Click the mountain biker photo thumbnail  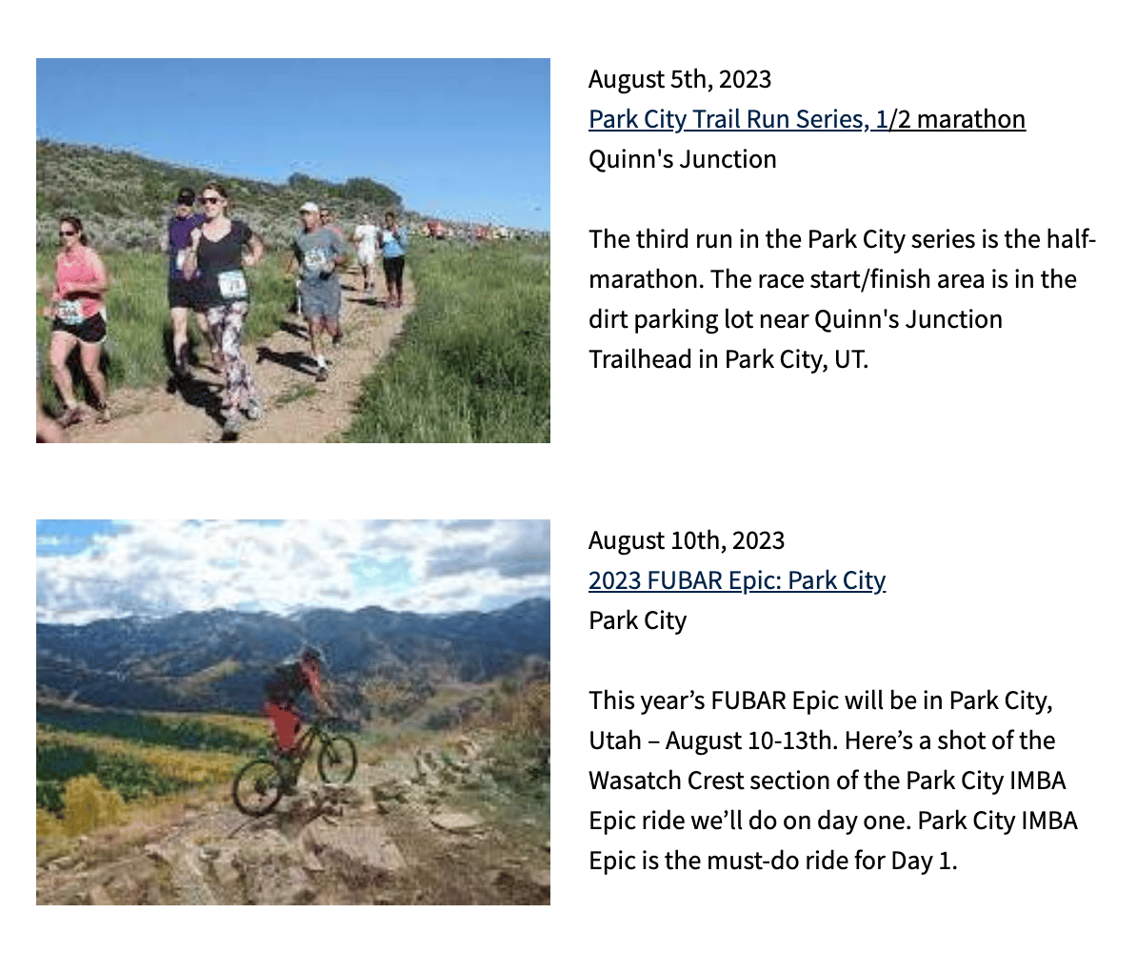292,712
